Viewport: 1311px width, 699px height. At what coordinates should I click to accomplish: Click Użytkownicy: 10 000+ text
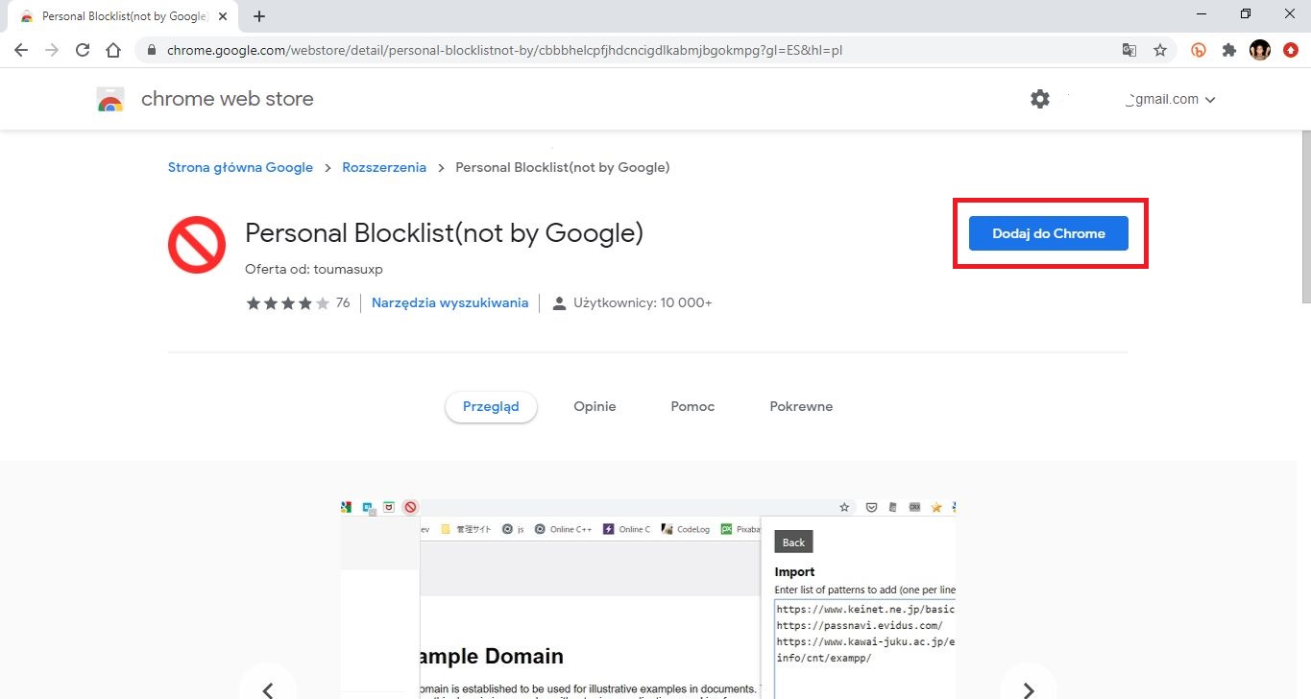point(643,303)
